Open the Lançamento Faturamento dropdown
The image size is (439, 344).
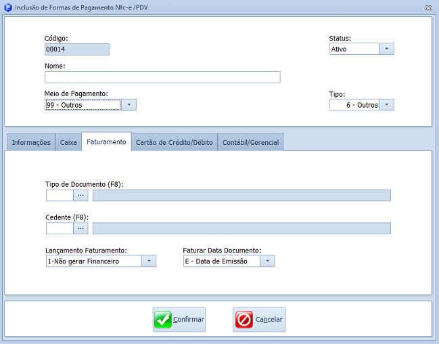tap(149, 261)
